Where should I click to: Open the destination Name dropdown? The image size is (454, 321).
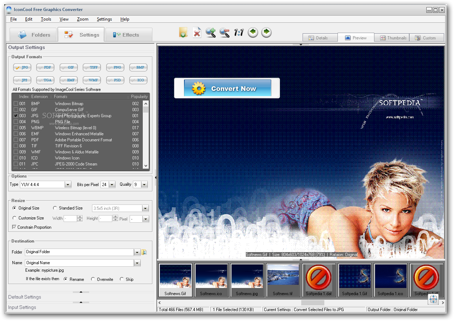(137, 263)
